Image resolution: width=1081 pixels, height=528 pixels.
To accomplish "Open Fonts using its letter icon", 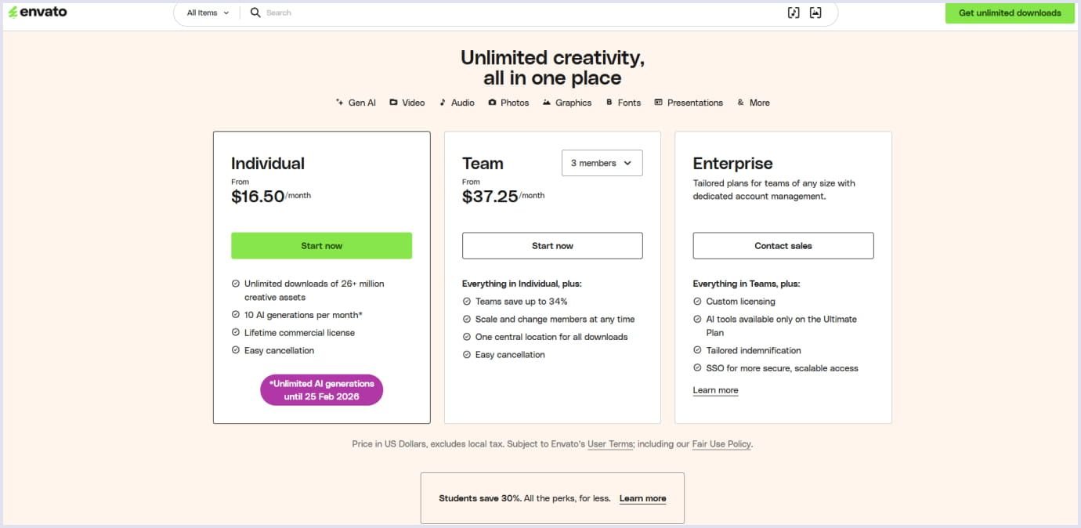I will coord(609,102).
